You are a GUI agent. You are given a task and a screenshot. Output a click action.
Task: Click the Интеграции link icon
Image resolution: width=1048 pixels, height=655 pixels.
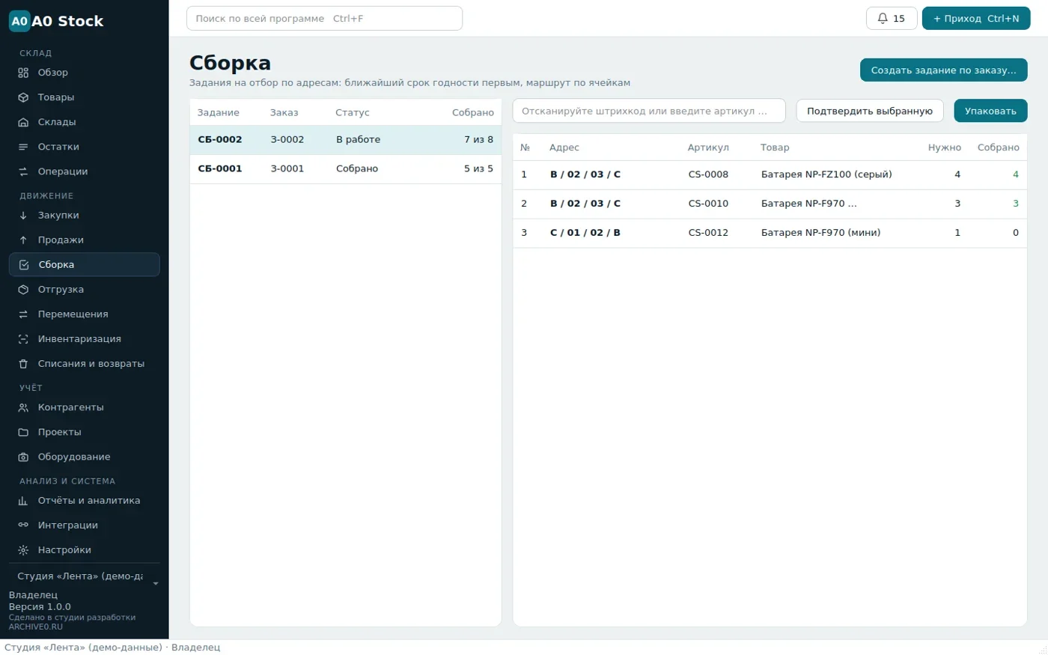(23, 525)
